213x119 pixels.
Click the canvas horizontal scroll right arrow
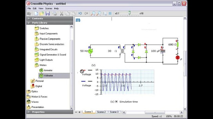(x=181, y=112)
